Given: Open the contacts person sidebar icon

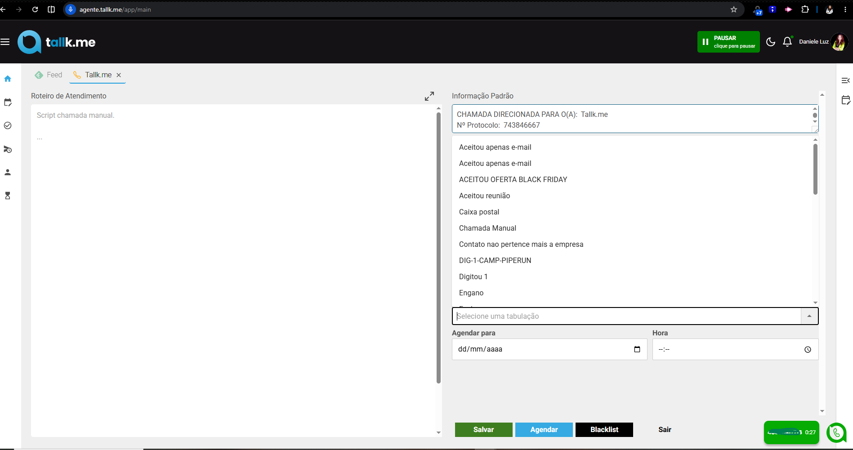Looking at the screenshot, I should [8, 172].
